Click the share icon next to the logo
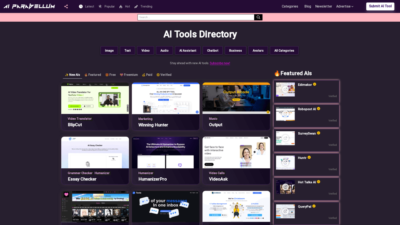Screen dimensions: 400x225 point(66,6)
